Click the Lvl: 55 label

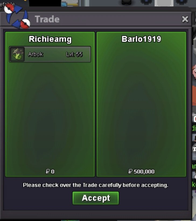click(x=74, y=54)
